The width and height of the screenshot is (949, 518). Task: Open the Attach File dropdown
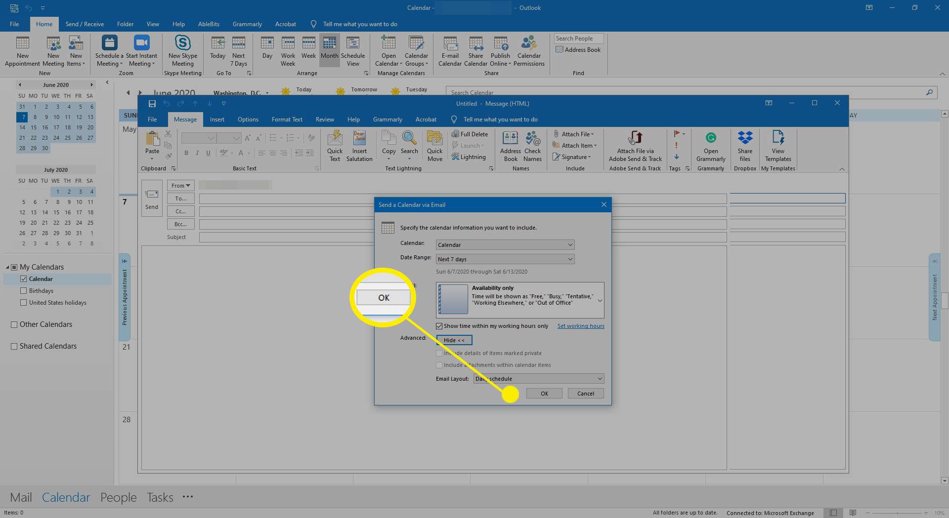574,134
